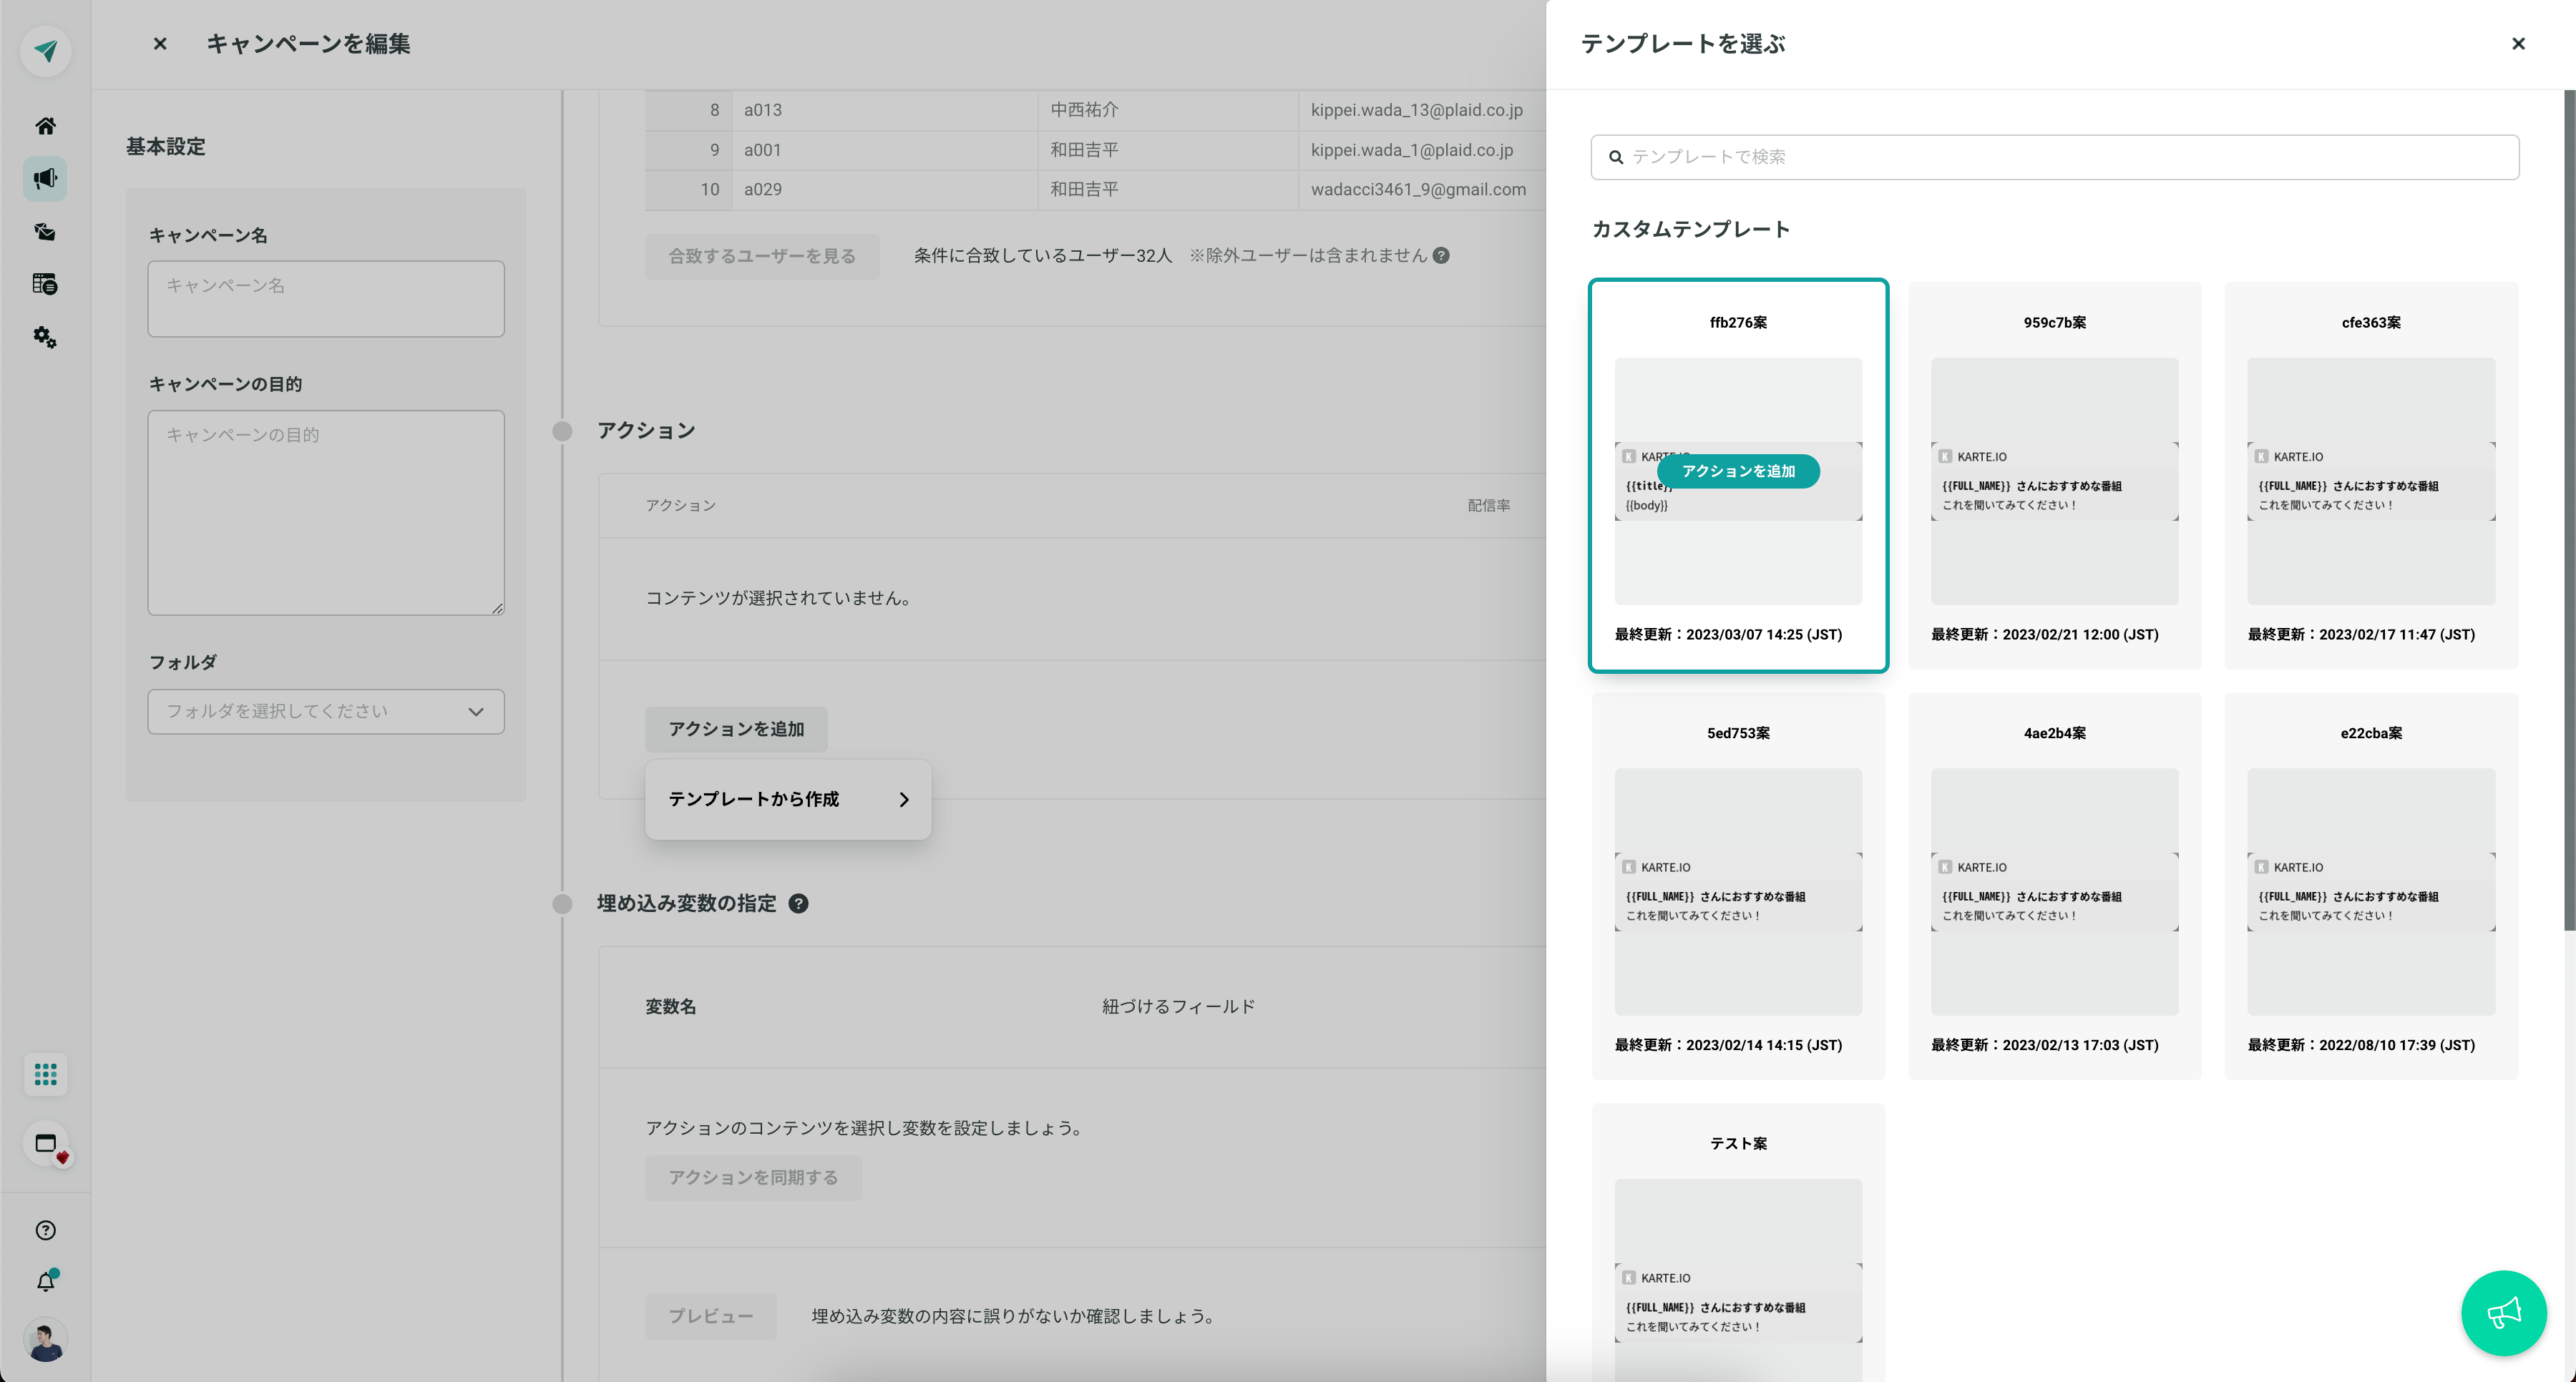2576x1382 pixels.
Task: Expand the テンプレートから作成 submenu
Action: 788,800
